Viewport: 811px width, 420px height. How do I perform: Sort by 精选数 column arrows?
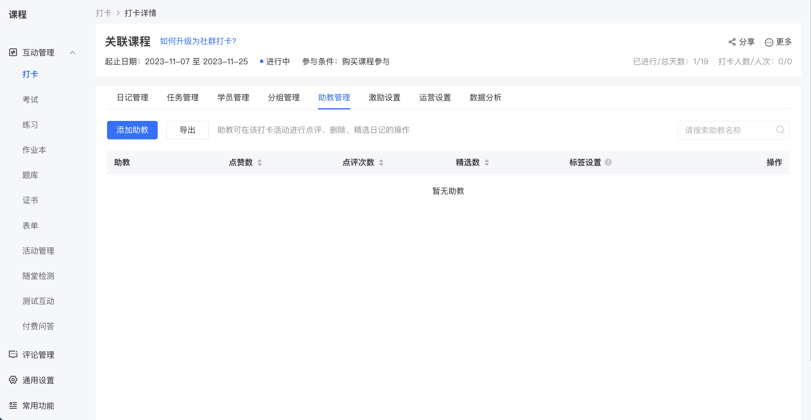[486, 163]
